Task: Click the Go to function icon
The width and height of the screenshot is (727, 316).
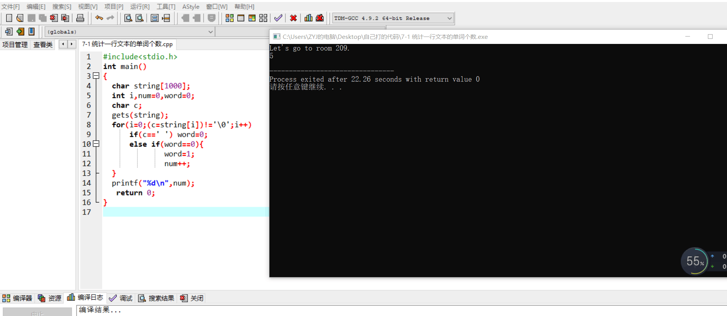Action: tap(155, 18)
